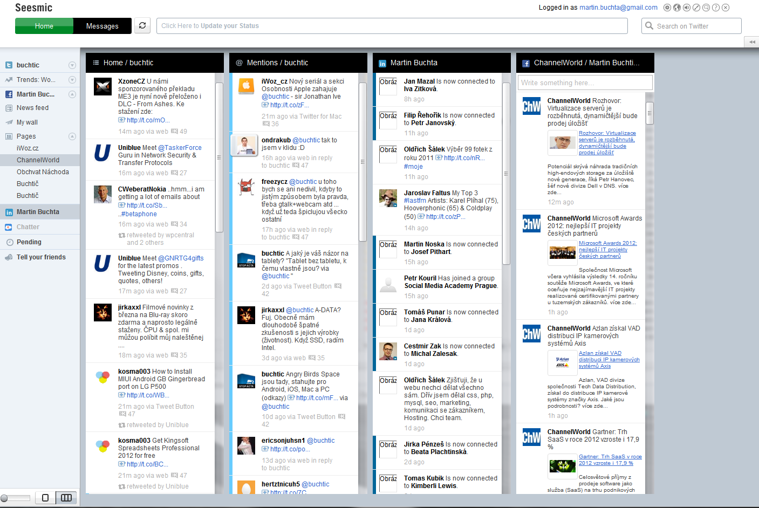Click LinkedIn icon in Martin Buchta column header
759x508 pixels.
pos(382,63)
